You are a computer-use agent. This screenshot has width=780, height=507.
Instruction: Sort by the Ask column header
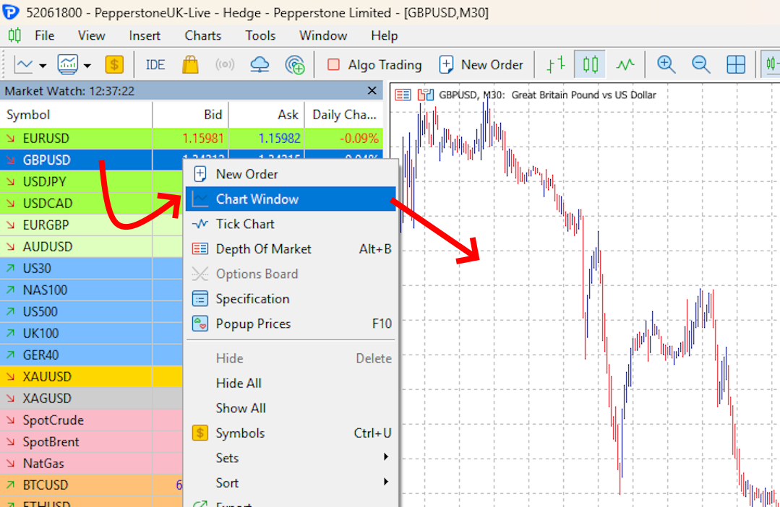click(267, 115)
